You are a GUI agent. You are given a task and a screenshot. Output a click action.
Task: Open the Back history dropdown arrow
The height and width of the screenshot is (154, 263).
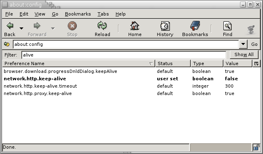[21, 28]
